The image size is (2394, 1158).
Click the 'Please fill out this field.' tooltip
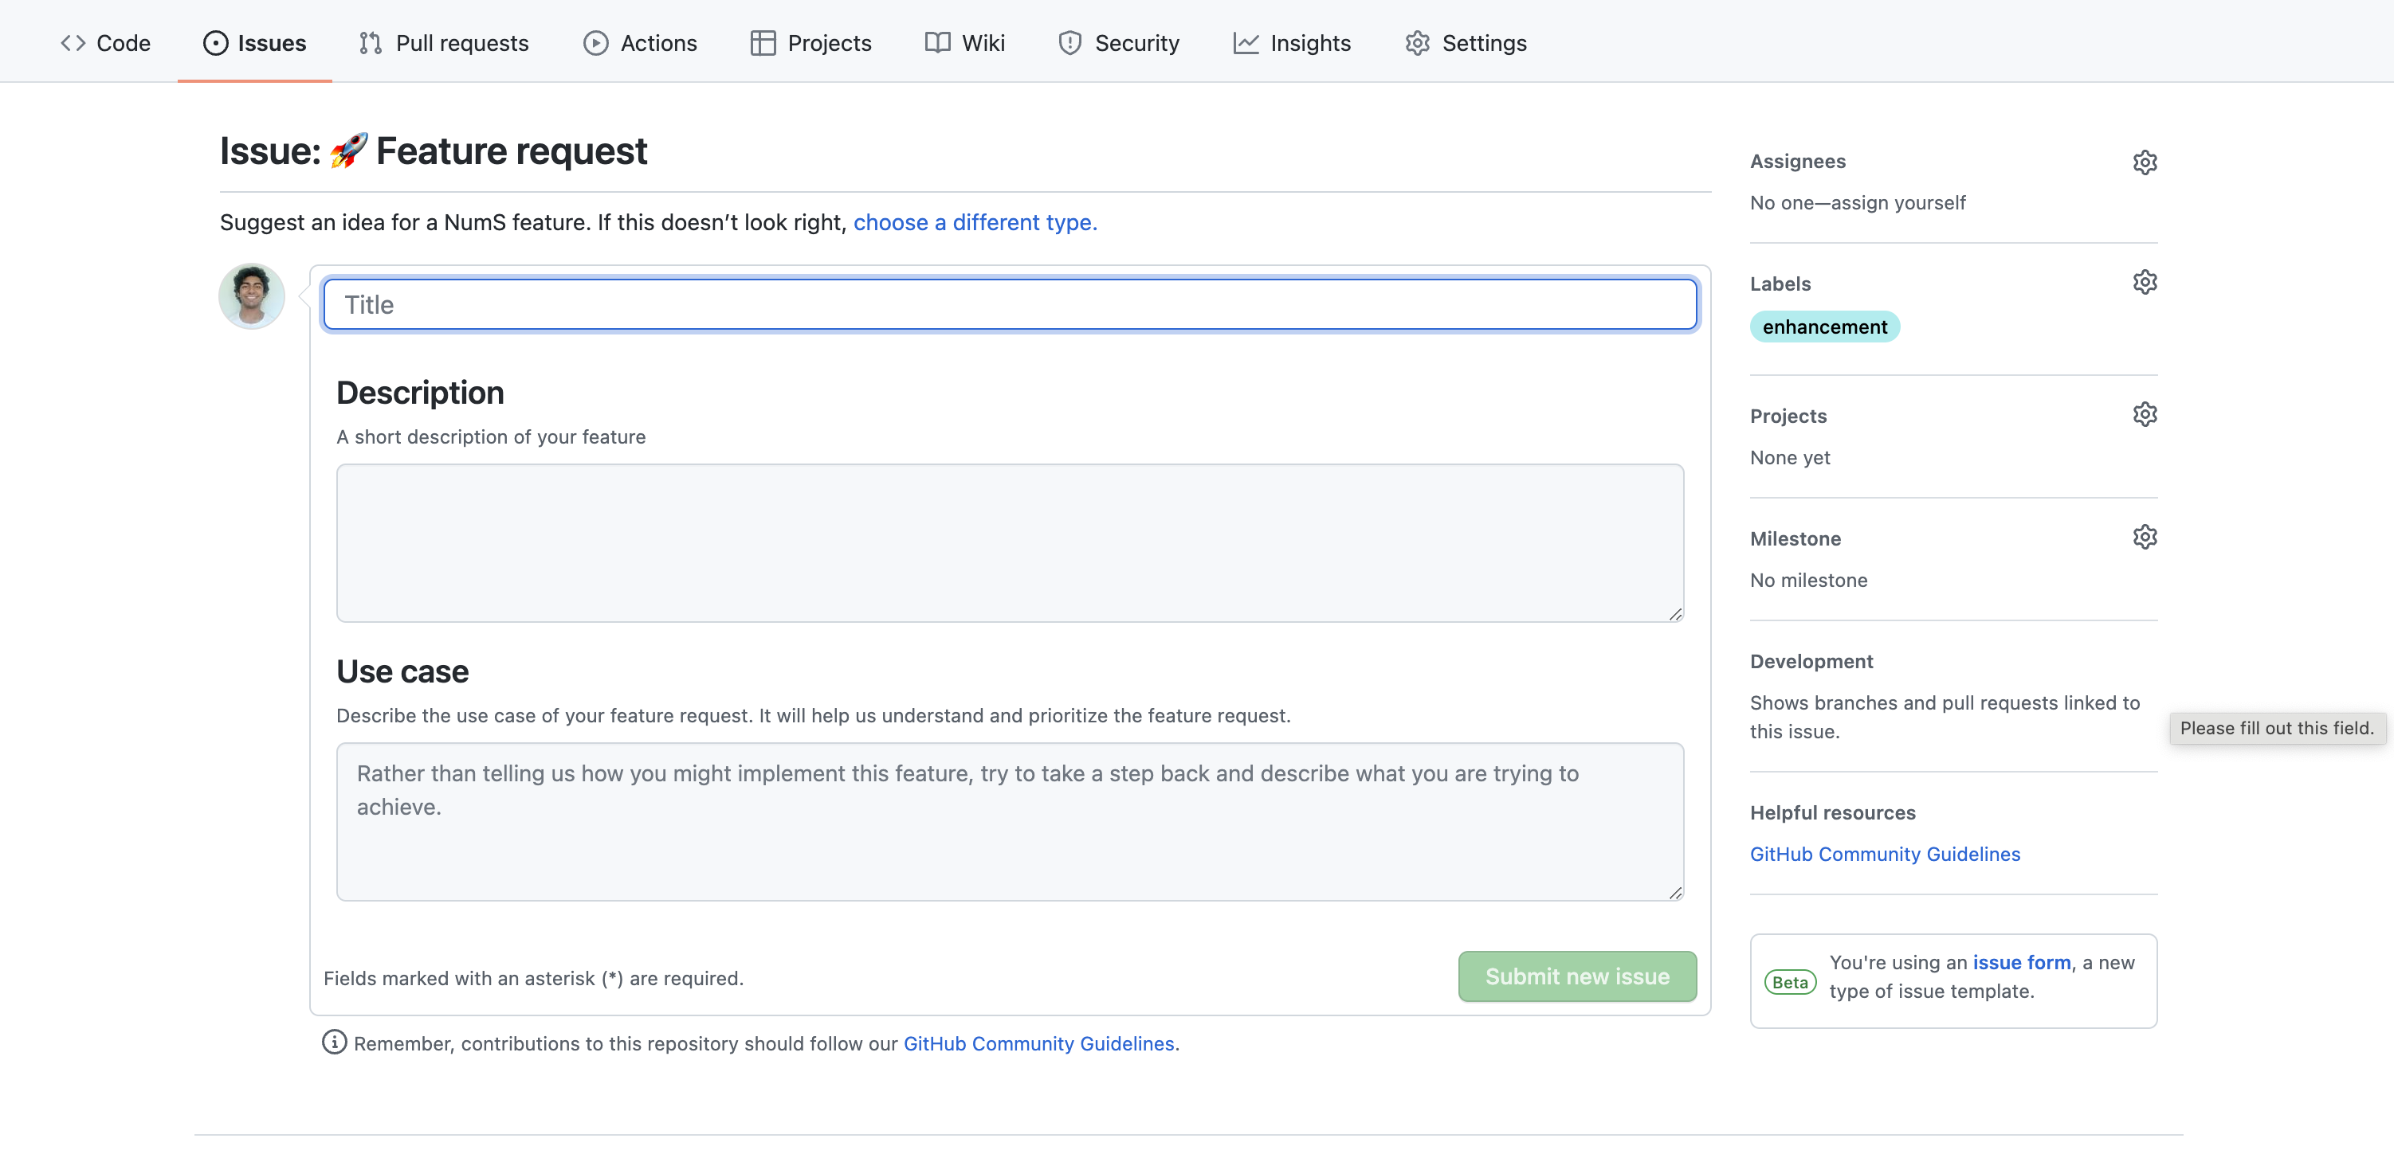pyautogui.click(x=2277, y=729)
